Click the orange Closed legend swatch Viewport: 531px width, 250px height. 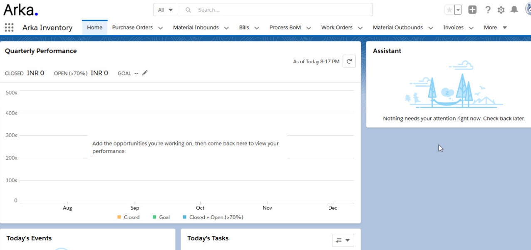[119, 217]
